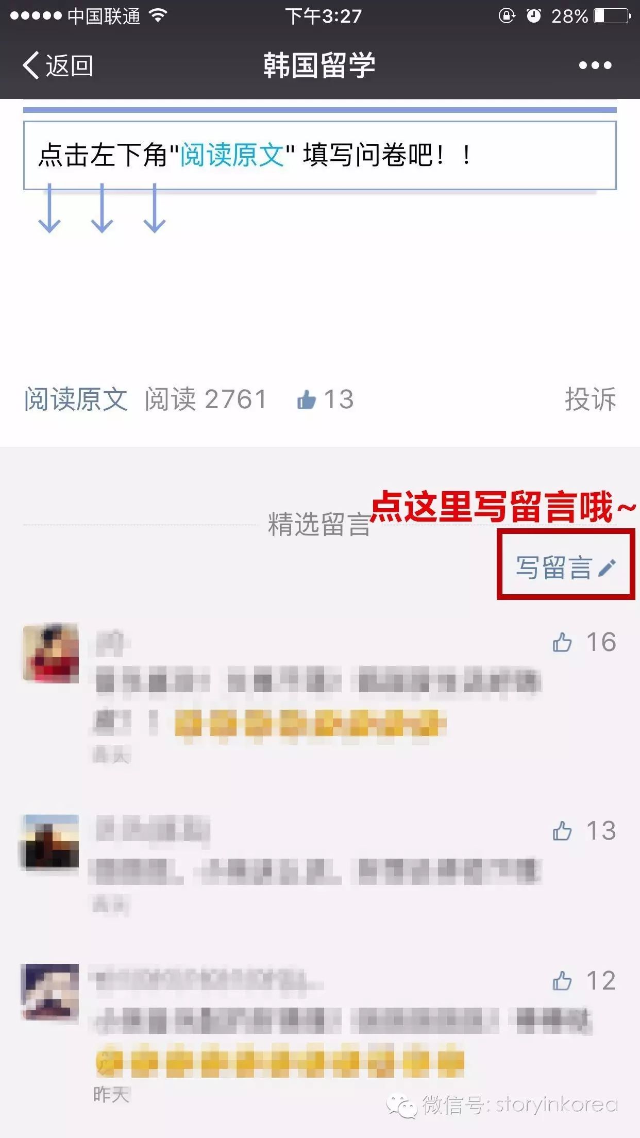Tap the Wi-Fi icon in the status bar
Viewport: 640px width, 1138px height.
(x=158, y=15)
